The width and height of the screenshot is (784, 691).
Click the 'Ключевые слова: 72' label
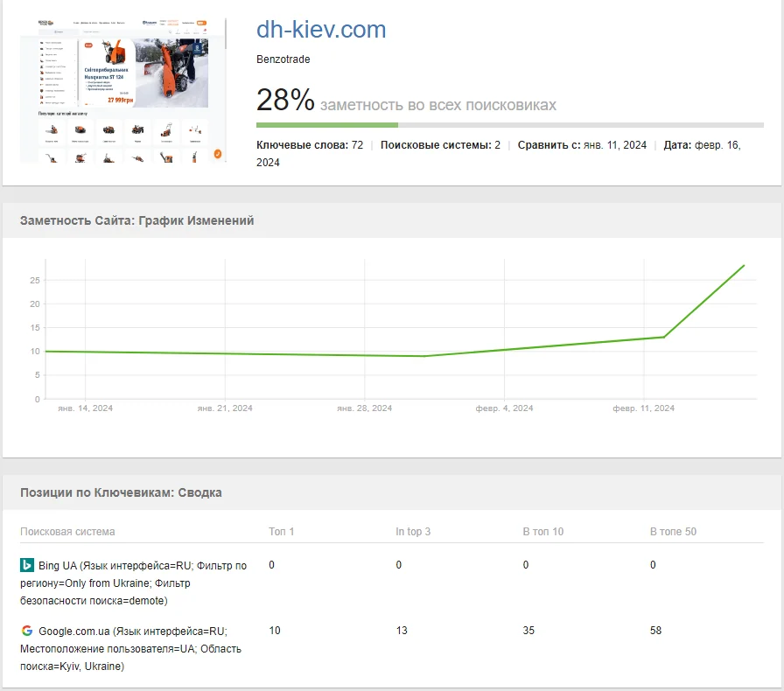pyautogui.click(x=310, y=145)
